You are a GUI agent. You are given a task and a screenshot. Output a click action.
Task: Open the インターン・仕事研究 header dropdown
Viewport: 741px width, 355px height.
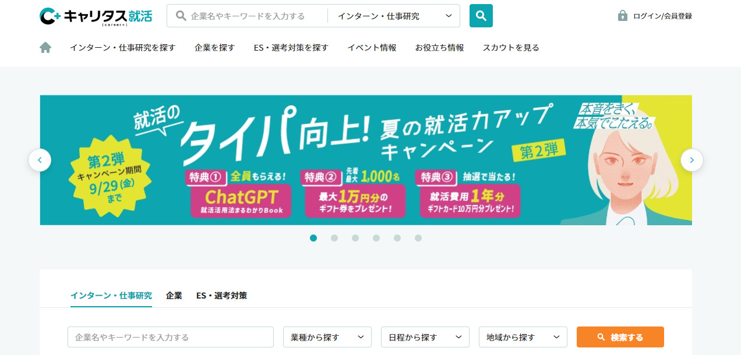point(394,16)
